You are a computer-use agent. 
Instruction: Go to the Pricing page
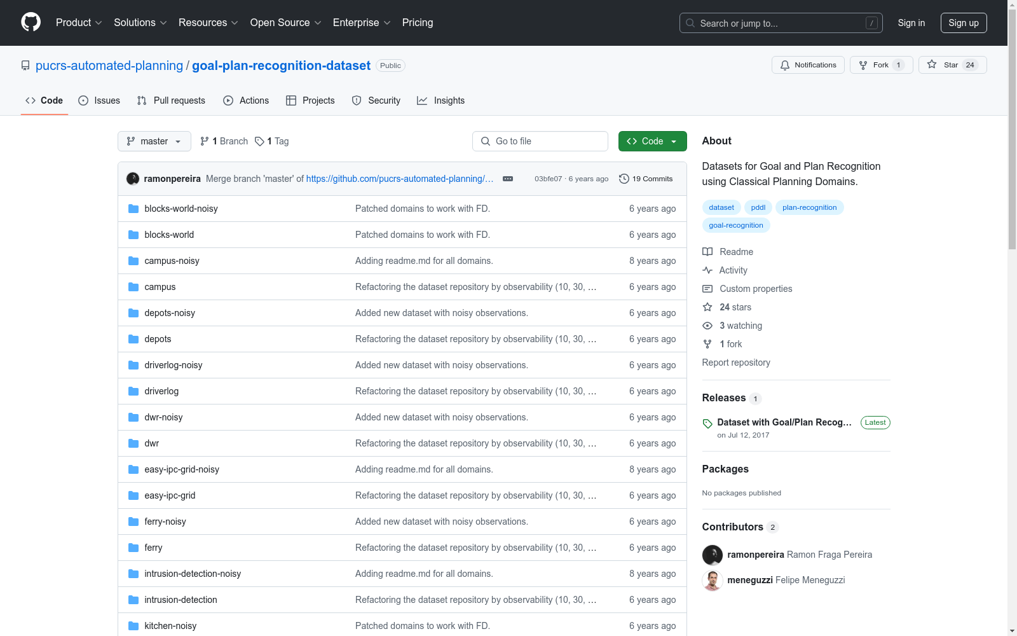[418, 23]
